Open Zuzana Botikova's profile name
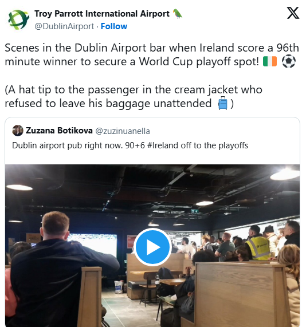Viewport: 306px width, 327px height. click(59, 131)
